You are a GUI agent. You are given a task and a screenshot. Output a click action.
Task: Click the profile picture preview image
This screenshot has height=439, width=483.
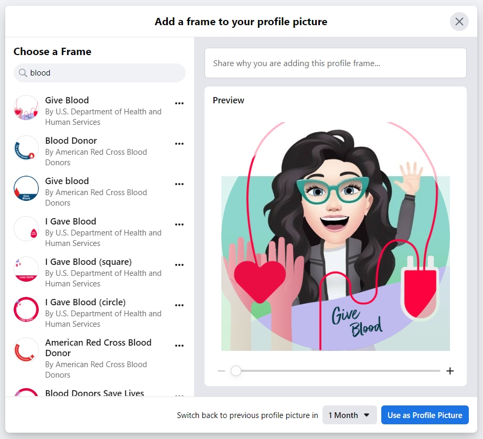tap(335, 236)
